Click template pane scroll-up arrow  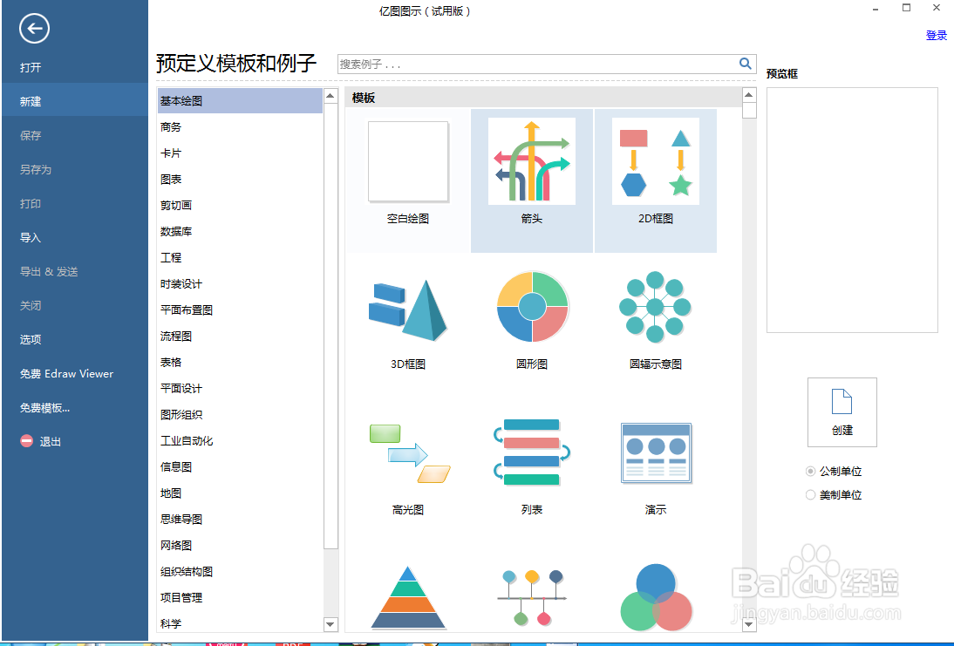(749, 95)
